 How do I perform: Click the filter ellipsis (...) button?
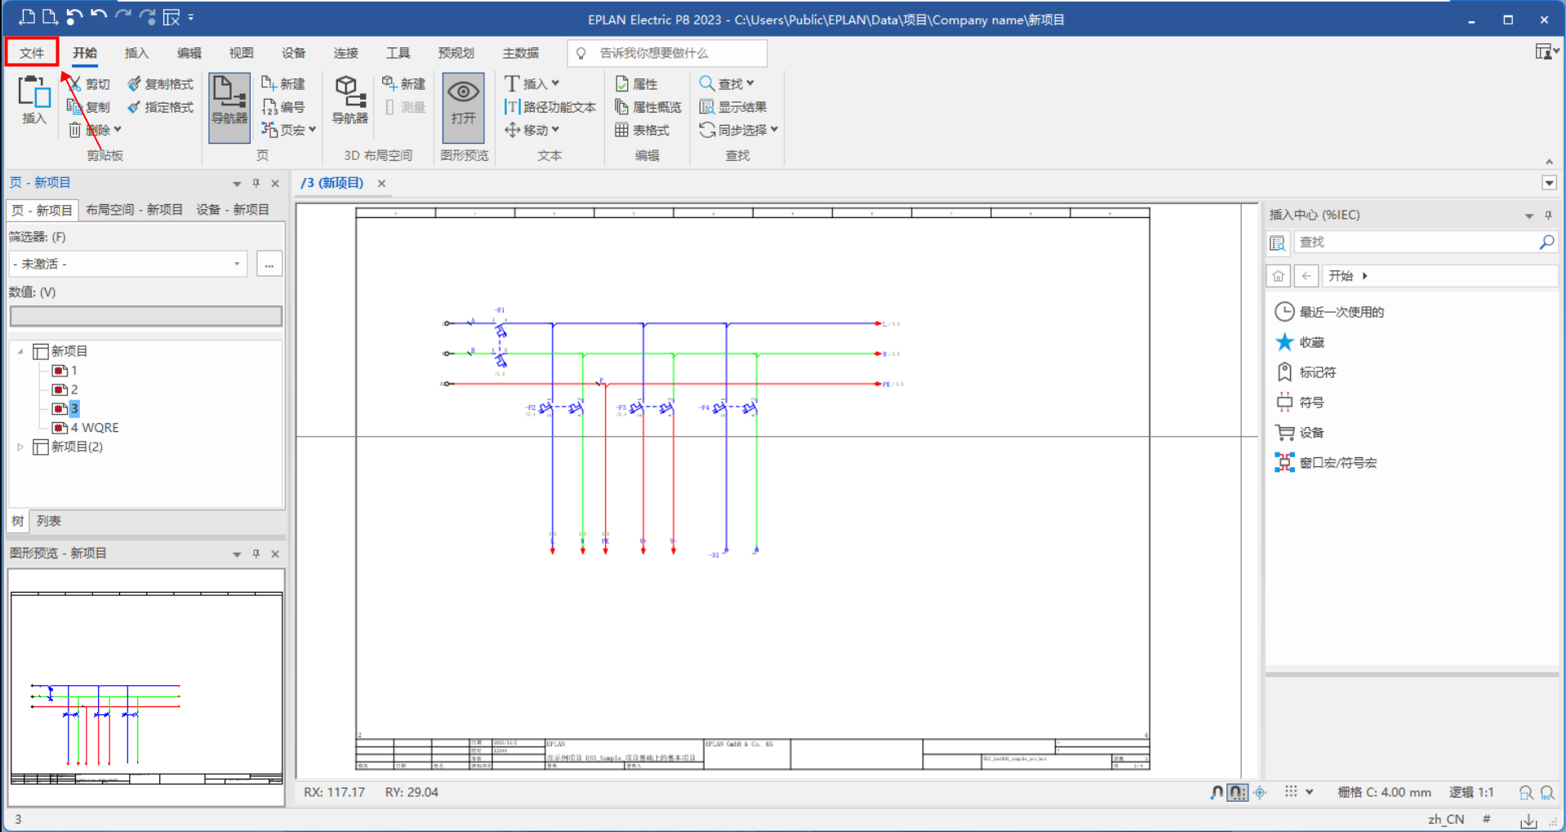(269, 265)
